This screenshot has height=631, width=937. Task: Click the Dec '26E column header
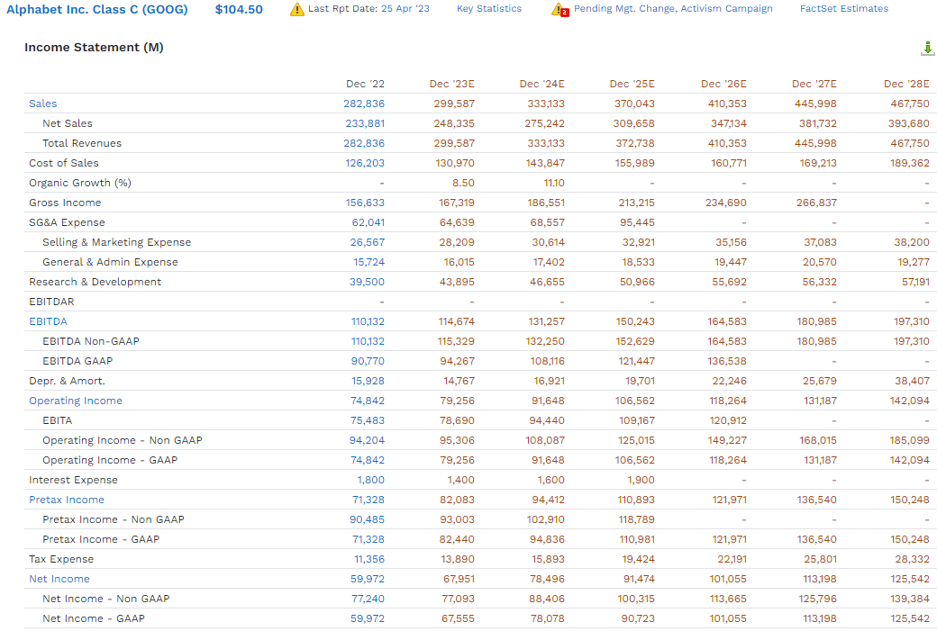723,84
